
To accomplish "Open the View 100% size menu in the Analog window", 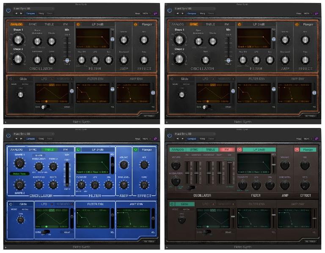I will (146, 14).
